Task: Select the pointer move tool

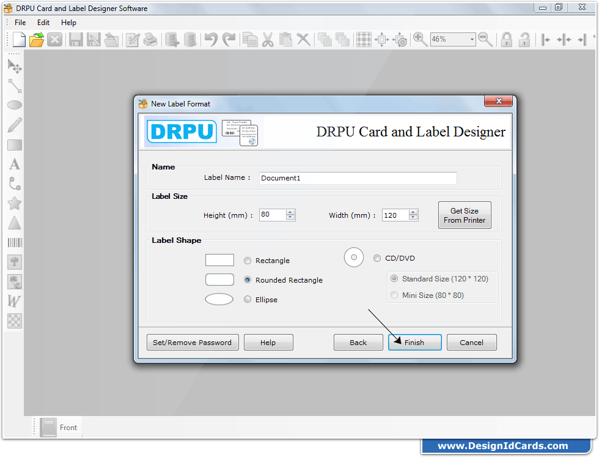Action: tap(15, 67)
